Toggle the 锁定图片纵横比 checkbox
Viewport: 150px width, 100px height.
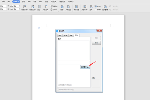(x=59, y=85)
